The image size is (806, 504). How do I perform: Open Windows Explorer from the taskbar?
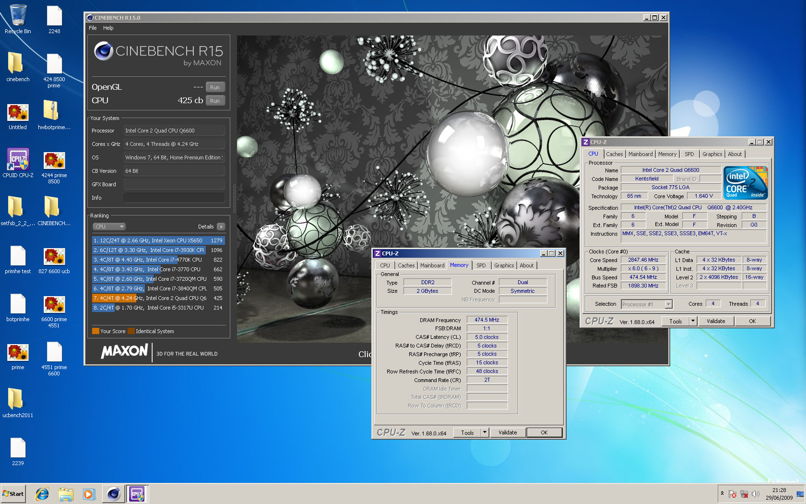[x=66, y=494]
